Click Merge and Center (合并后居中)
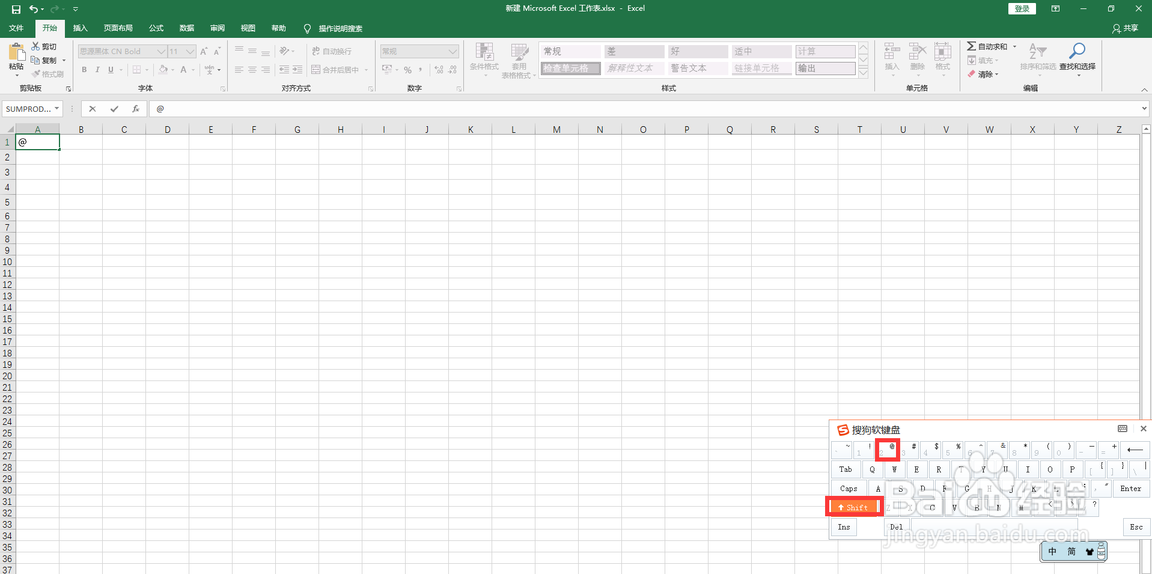Image resolution: width=1152 pixels, height=574 pixels. point(336,70)
